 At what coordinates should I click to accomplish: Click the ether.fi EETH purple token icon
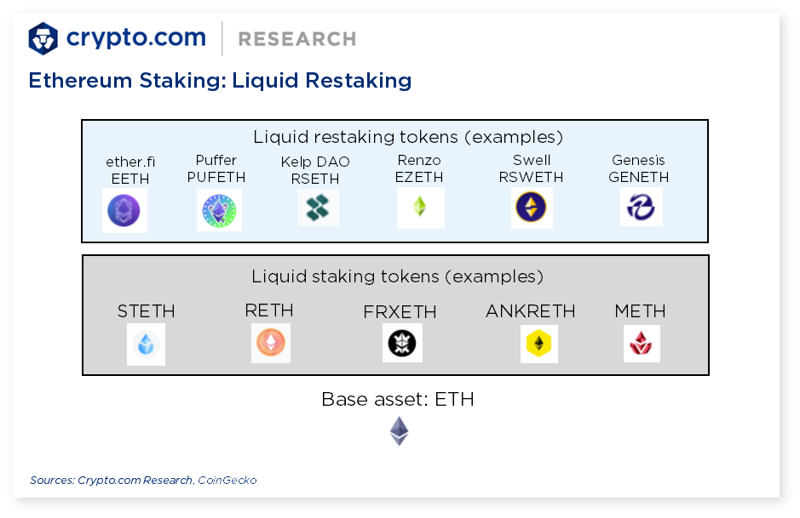pos(124,210)
